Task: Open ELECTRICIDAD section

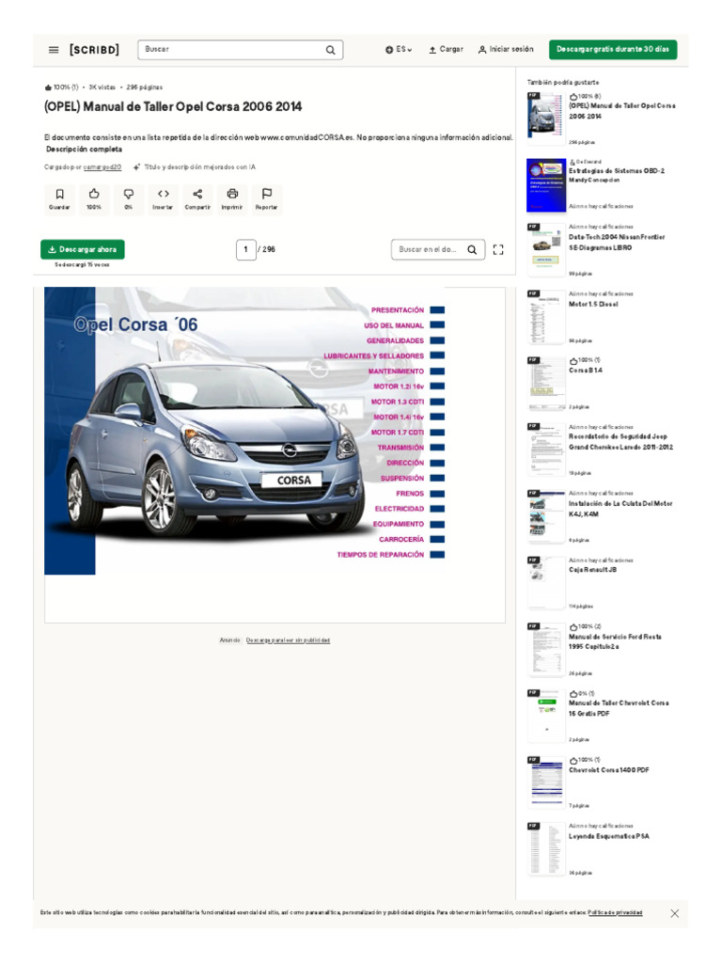Action: coord(399,509)
